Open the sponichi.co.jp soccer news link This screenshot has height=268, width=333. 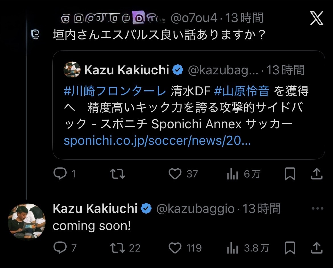pyautogui.click(x=157, y=141)
